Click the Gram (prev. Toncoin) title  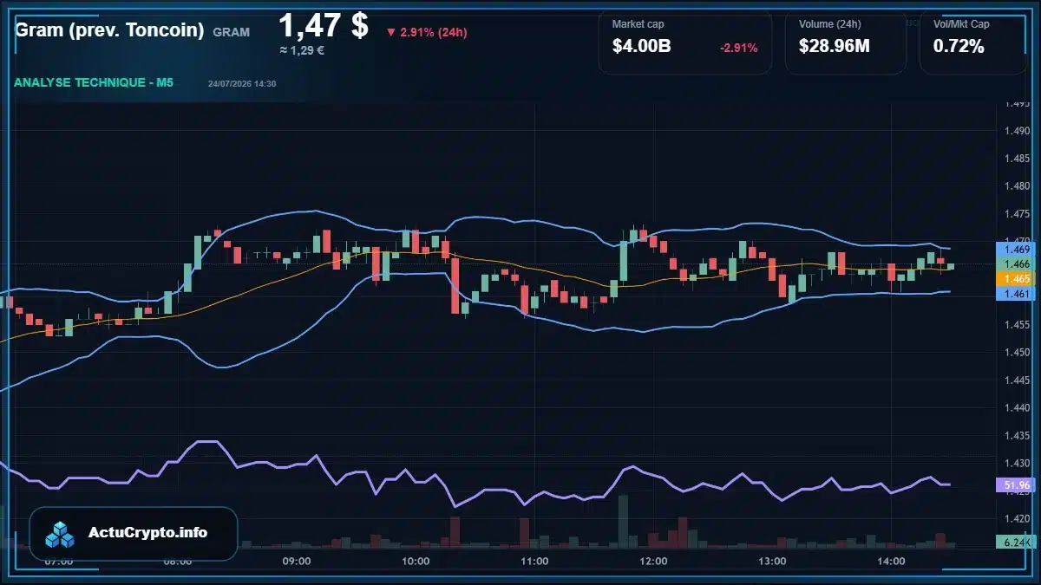click(109, 30)
